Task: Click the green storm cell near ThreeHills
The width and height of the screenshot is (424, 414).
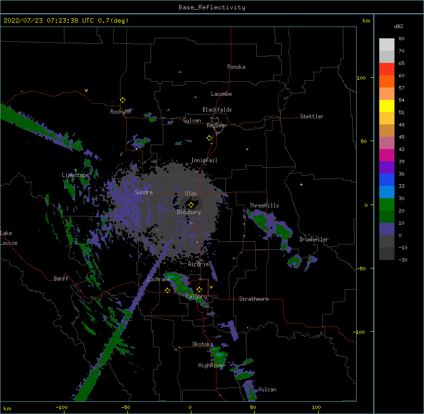Action: coord(261,220)
